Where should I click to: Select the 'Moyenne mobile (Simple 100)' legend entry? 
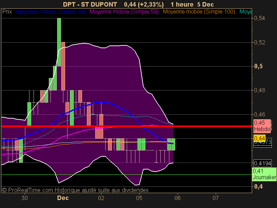click(x=199, y=12)
